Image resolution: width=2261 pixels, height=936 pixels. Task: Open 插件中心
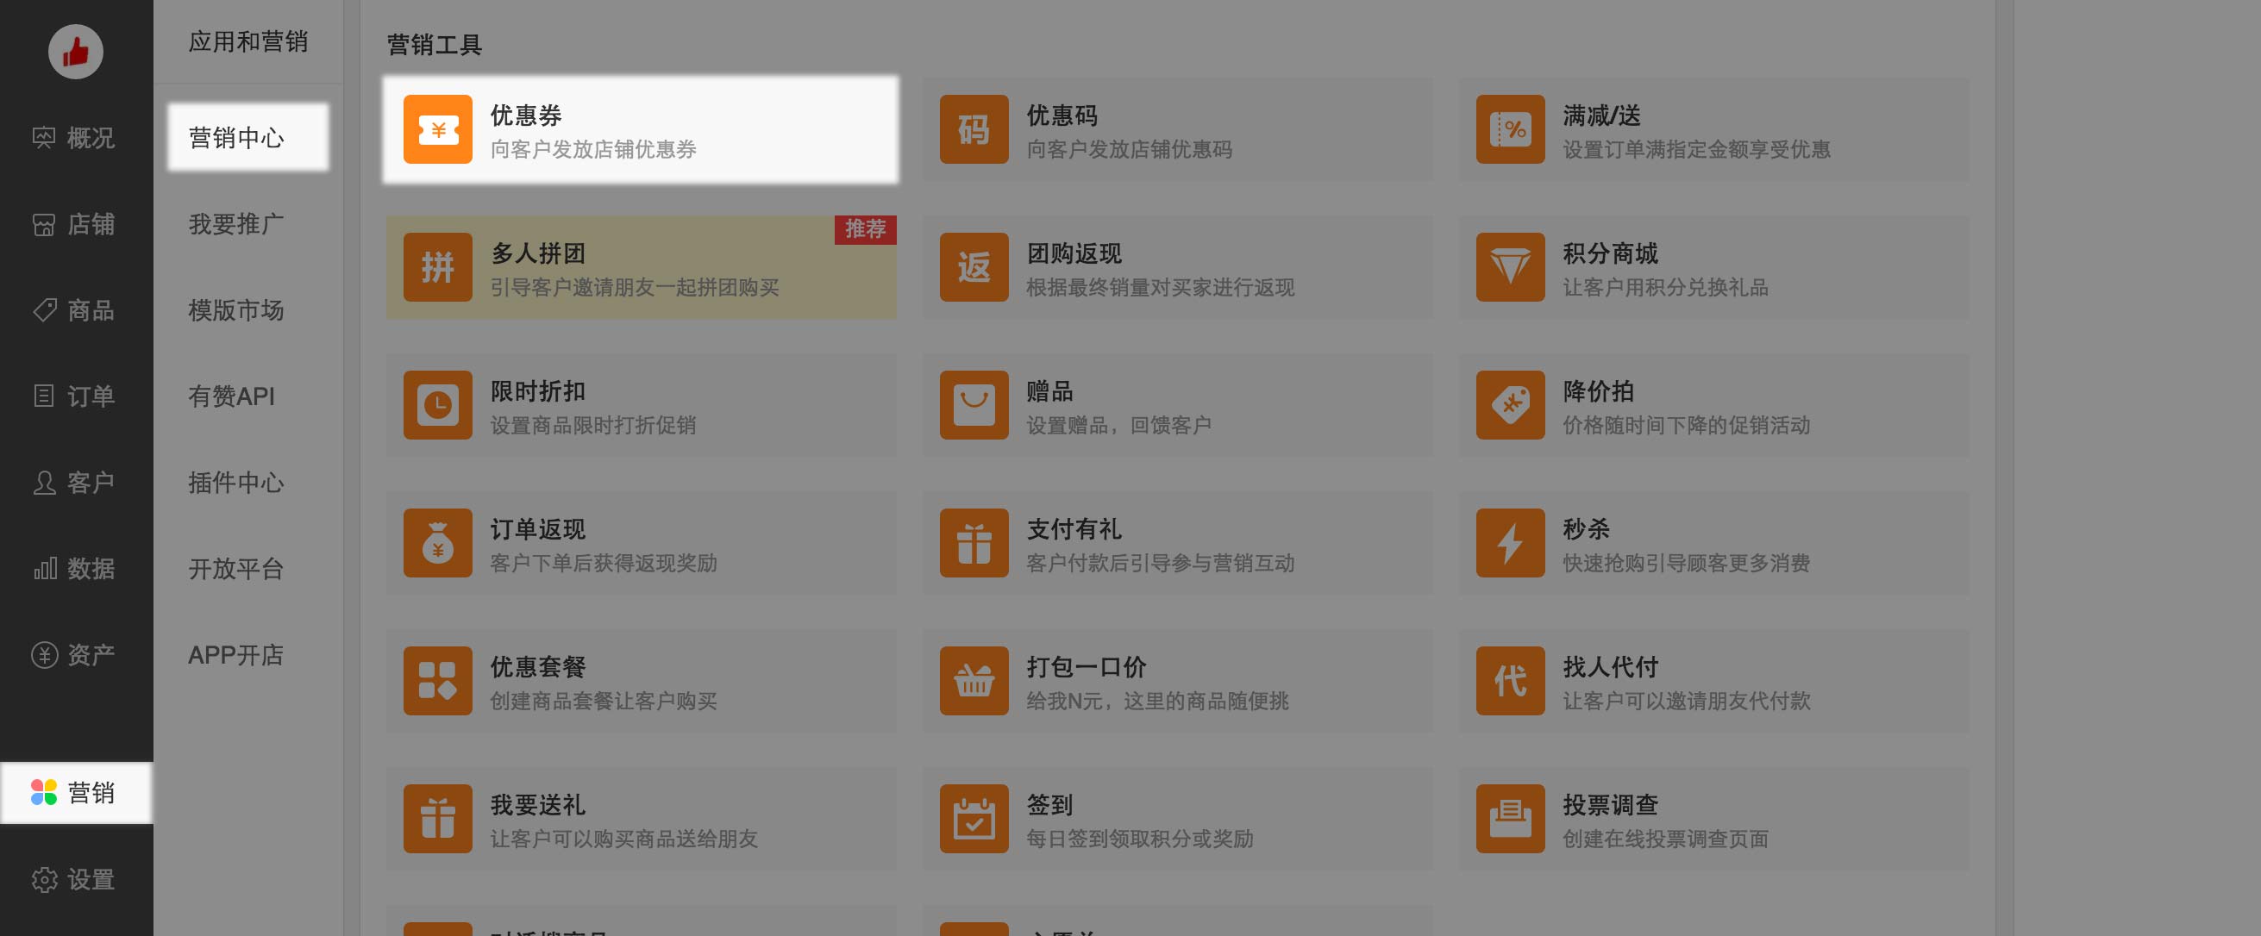coord(236,483)
